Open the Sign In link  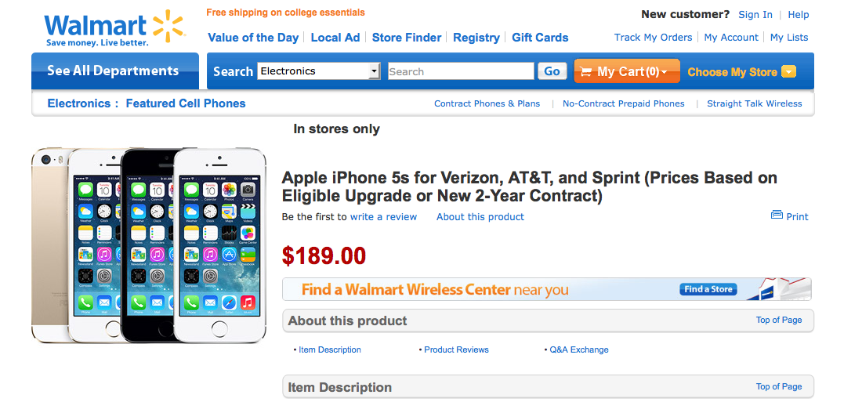coord(755,15)
